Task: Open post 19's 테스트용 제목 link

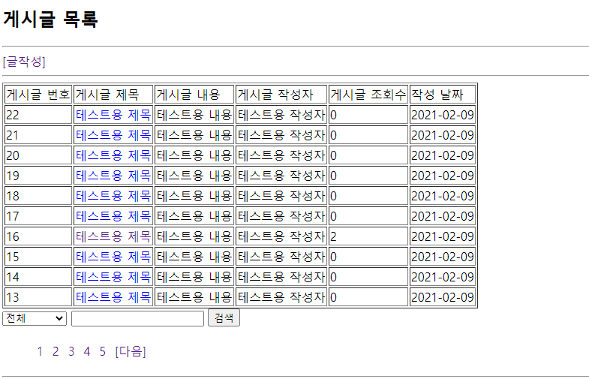Action: [113, 176]
